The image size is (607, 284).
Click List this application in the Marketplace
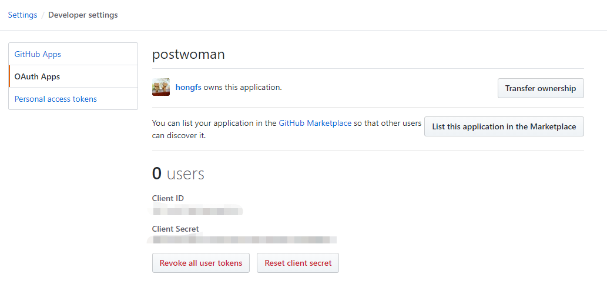pyautogui.click(x=504, y=126)
